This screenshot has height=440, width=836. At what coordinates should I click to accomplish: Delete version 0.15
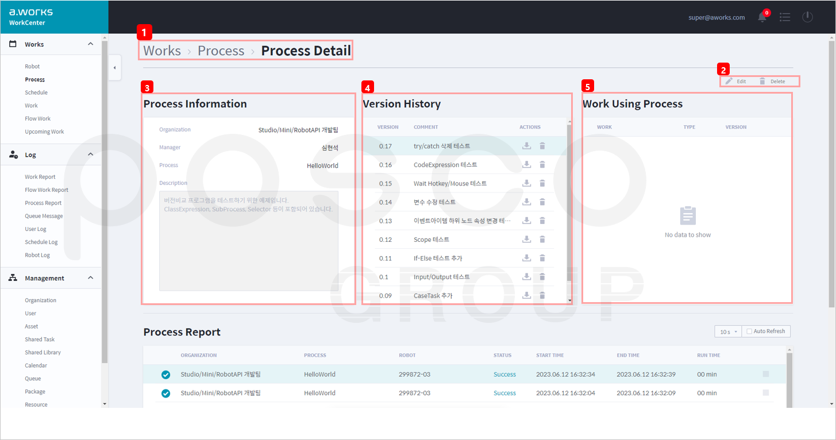coord(542,183)
